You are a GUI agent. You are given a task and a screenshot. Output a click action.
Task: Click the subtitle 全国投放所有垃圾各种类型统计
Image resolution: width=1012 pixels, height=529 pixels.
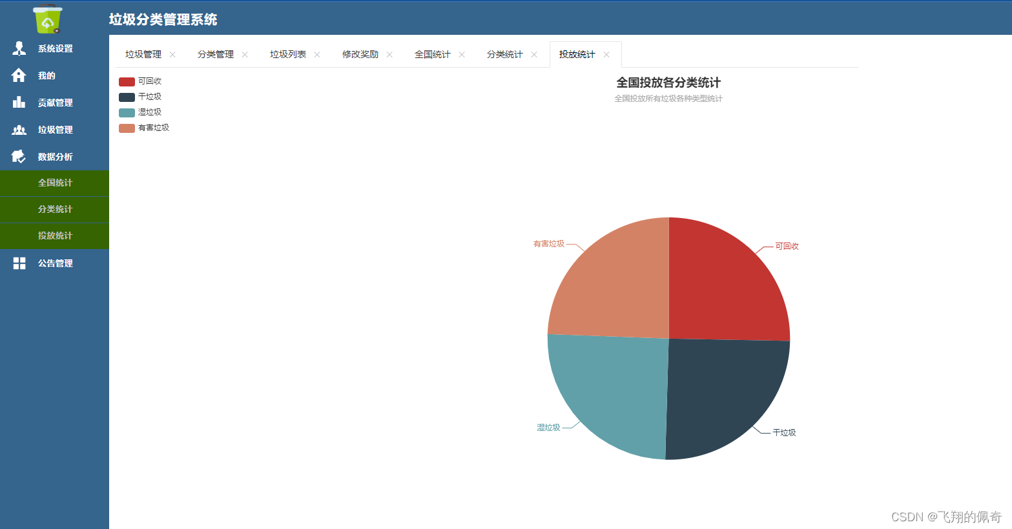[668, 99]
